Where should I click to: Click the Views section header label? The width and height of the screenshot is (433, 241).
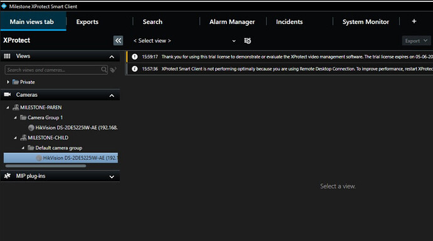coord(23,56)
